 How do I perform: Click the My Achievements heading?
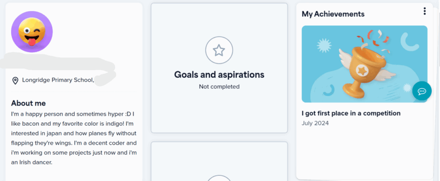pos(333,14)
